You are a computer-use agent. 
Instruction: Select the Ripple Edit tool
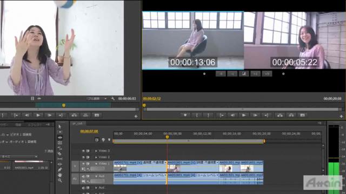click(59, 137)
